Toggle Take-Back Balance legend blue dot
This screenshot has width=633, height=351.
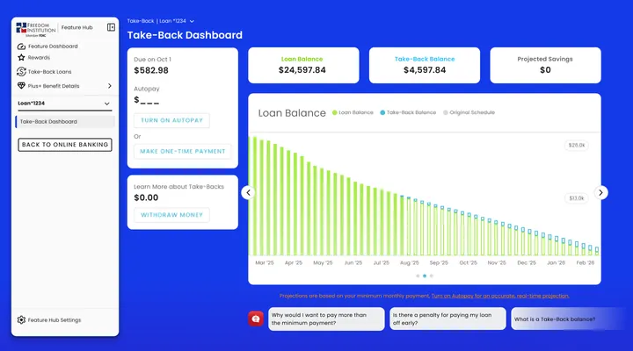click(382, 112)
